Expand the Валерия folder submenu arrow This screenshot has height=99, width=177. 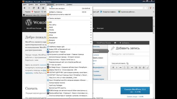pos(91,40)
